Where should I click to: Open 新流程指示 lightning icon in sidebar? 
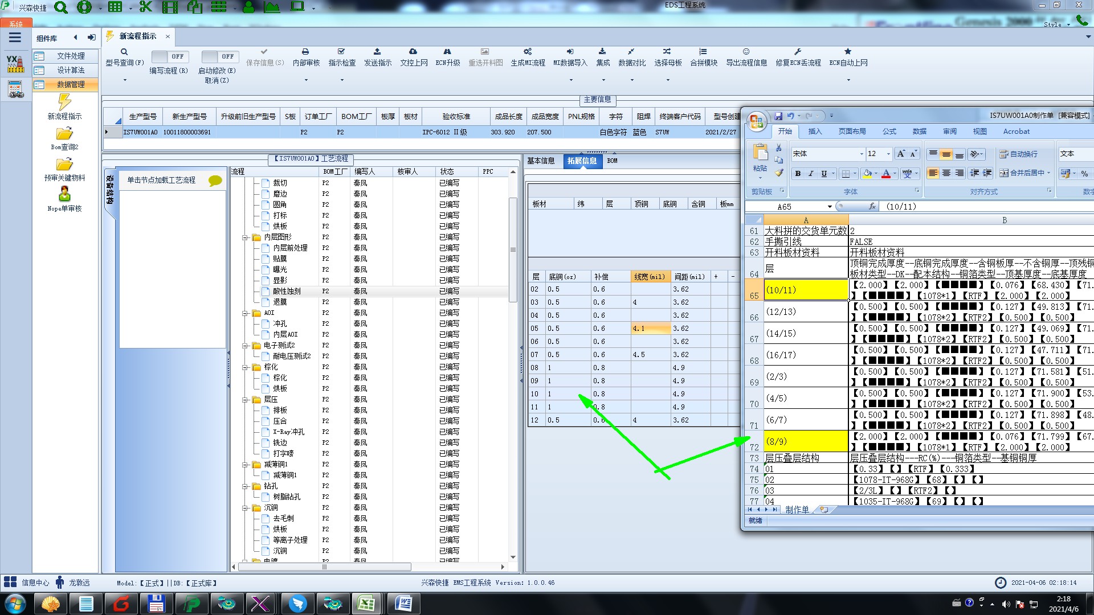(64, 102)
